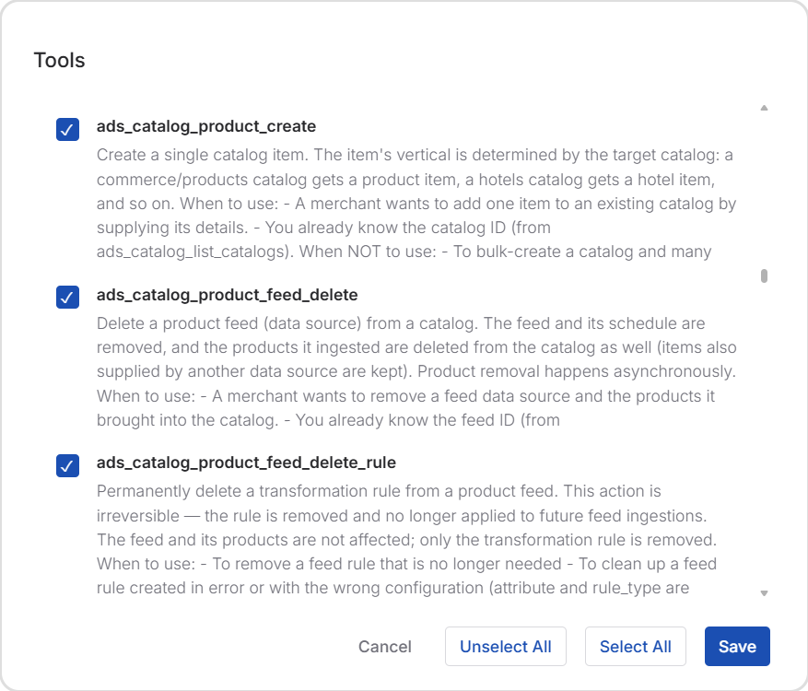
Task: Click the Select All button
Action: [636, 647]
